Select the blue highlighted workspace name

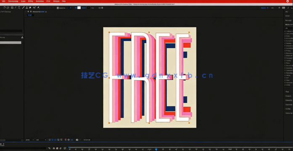point(263,8)
